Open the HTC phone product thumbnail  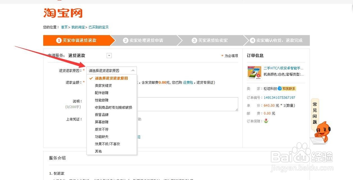pyautogui.click(x=254, y=72)
